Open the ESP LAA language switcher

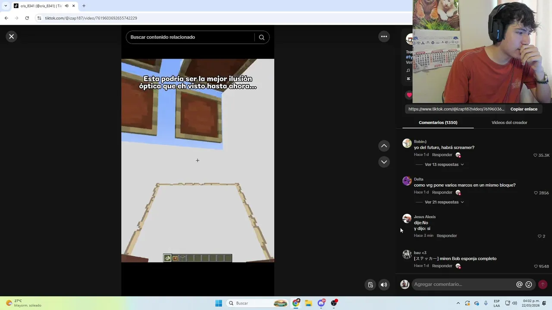497,303
